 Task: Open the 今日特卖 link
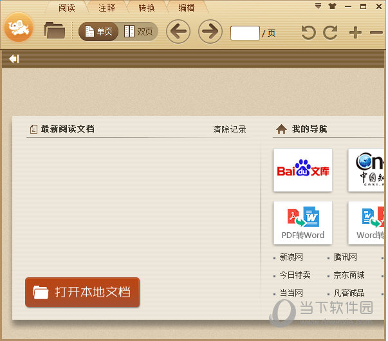click(x=295, y=275)
